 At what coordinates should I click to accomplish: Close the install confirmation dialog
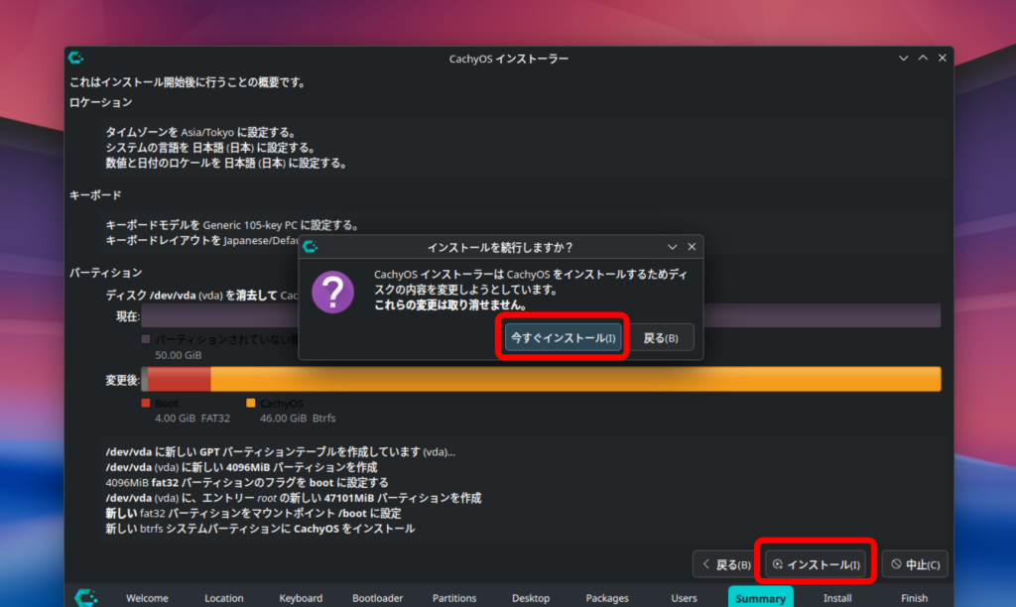692,247
